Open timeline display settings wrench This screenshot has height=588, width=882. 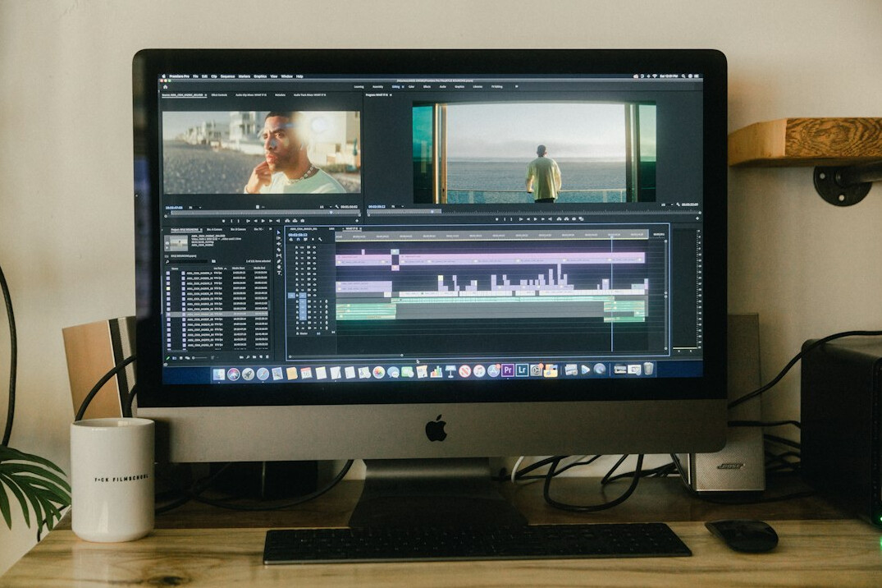coord(320,239)
